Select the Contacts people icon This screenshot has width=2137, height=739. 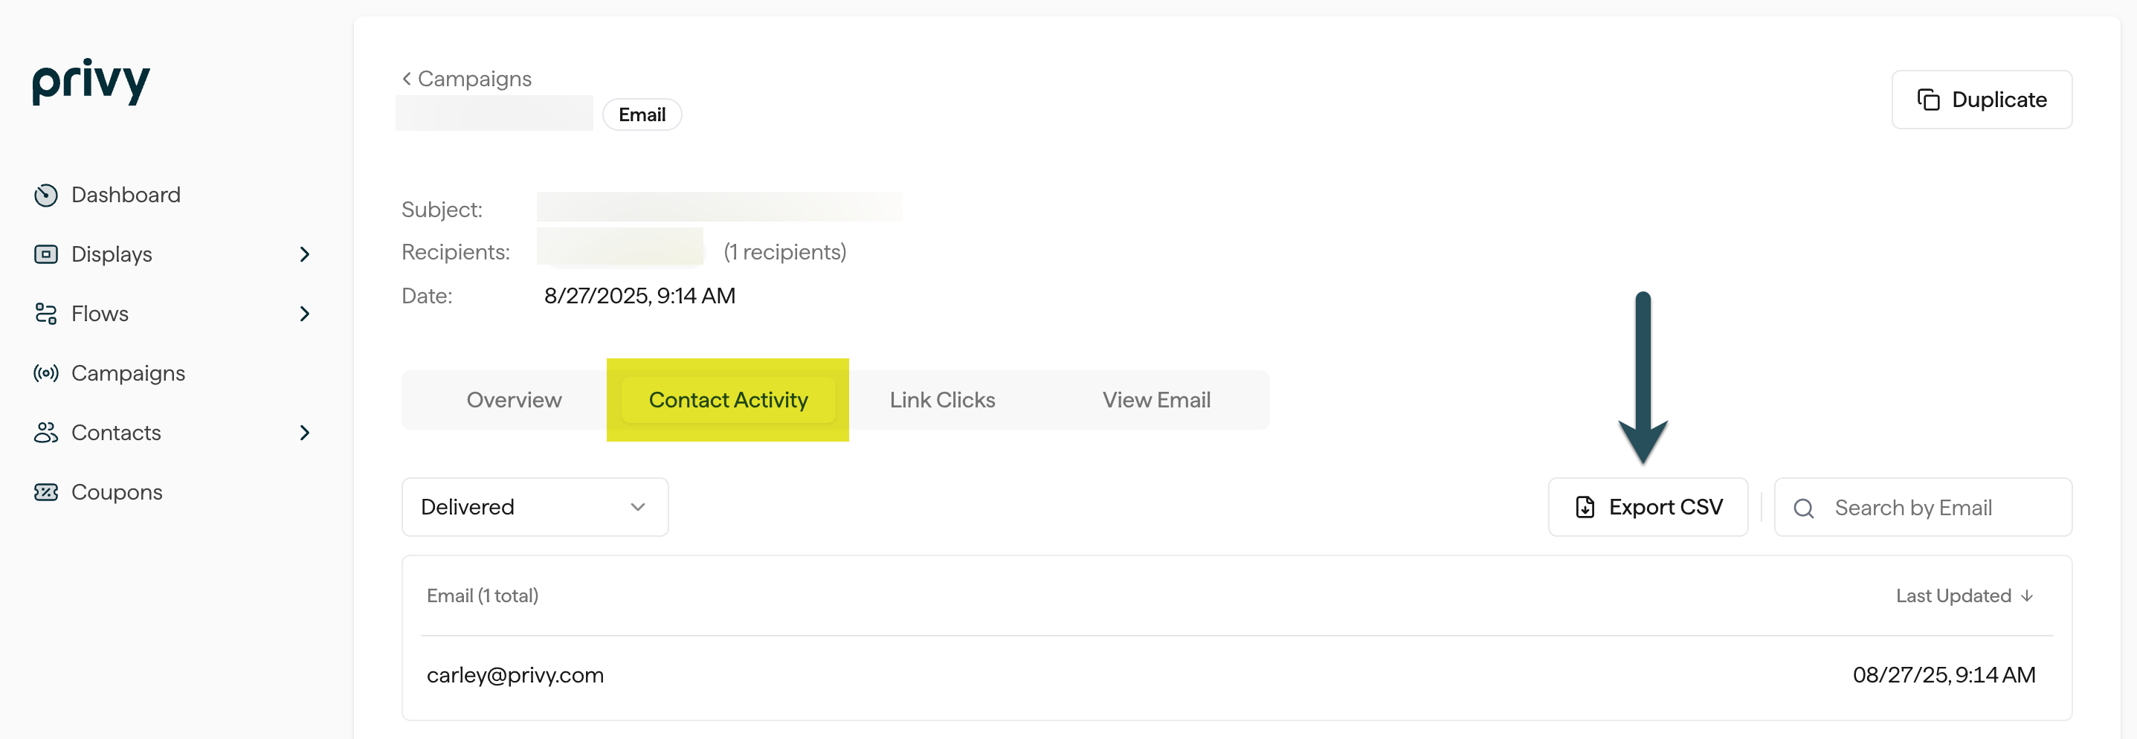coord(45,432)
